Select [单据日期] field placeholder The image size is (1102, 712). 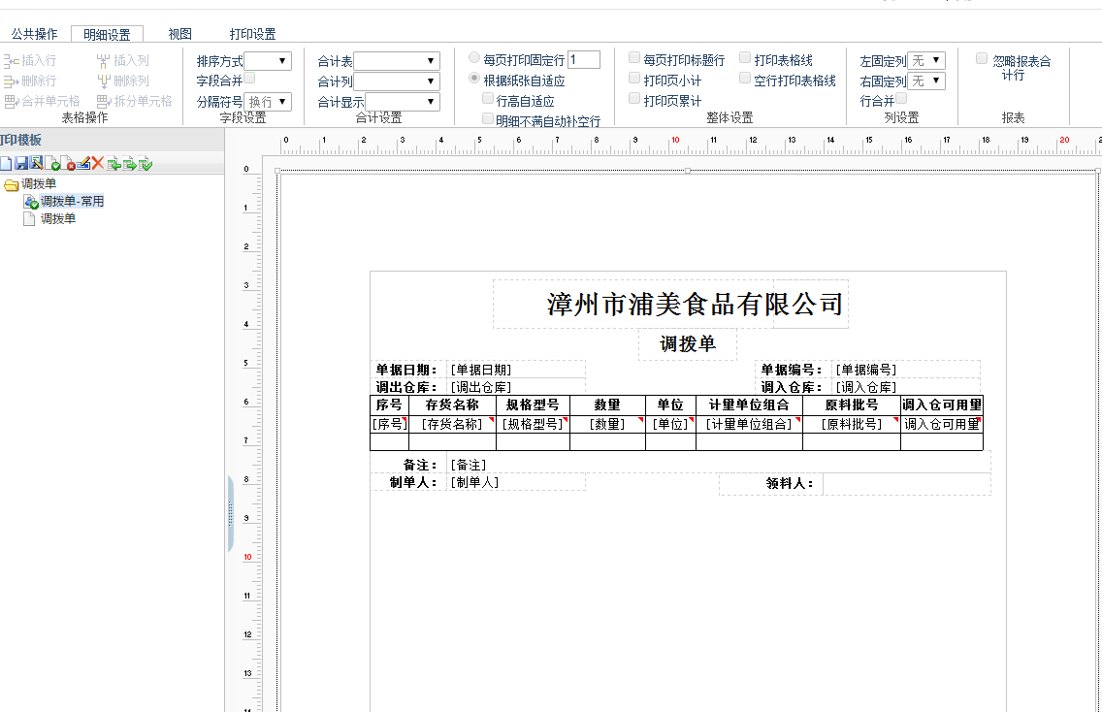[x=516, y=370]
